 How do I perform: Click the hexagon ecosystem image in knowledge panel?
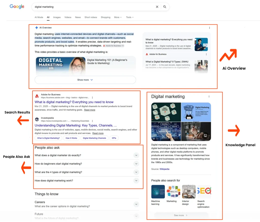click(x=166, y=112)
